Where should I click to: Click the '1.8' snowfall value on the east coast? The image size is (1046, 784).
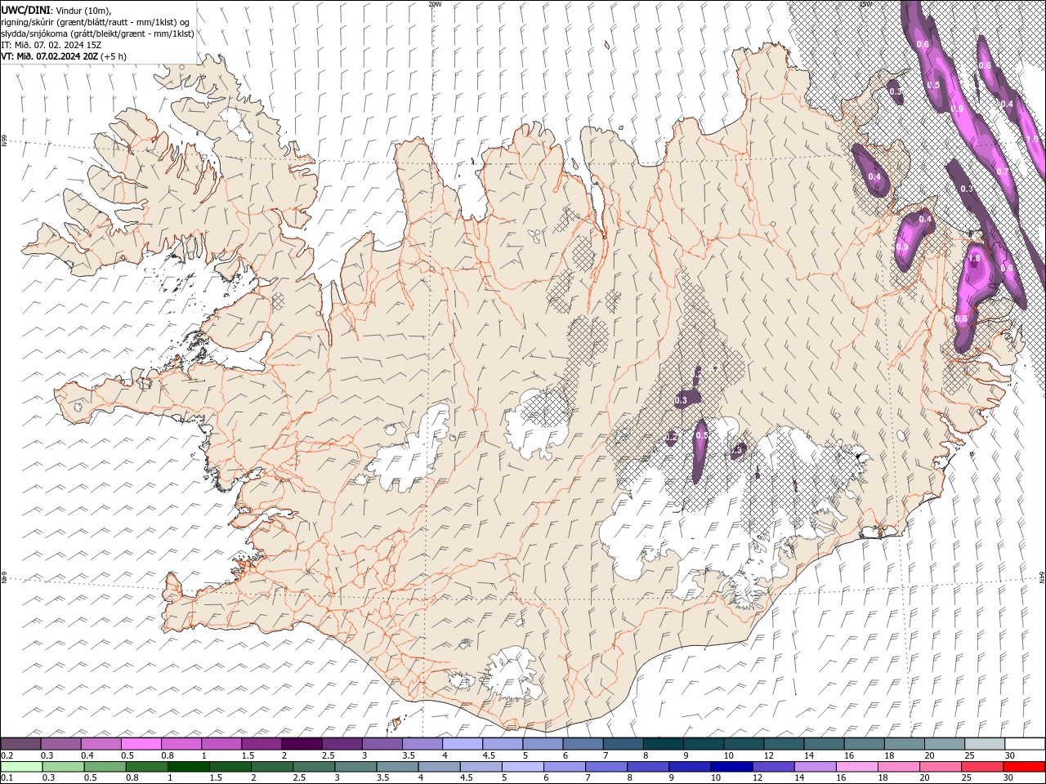coord(974,259)
